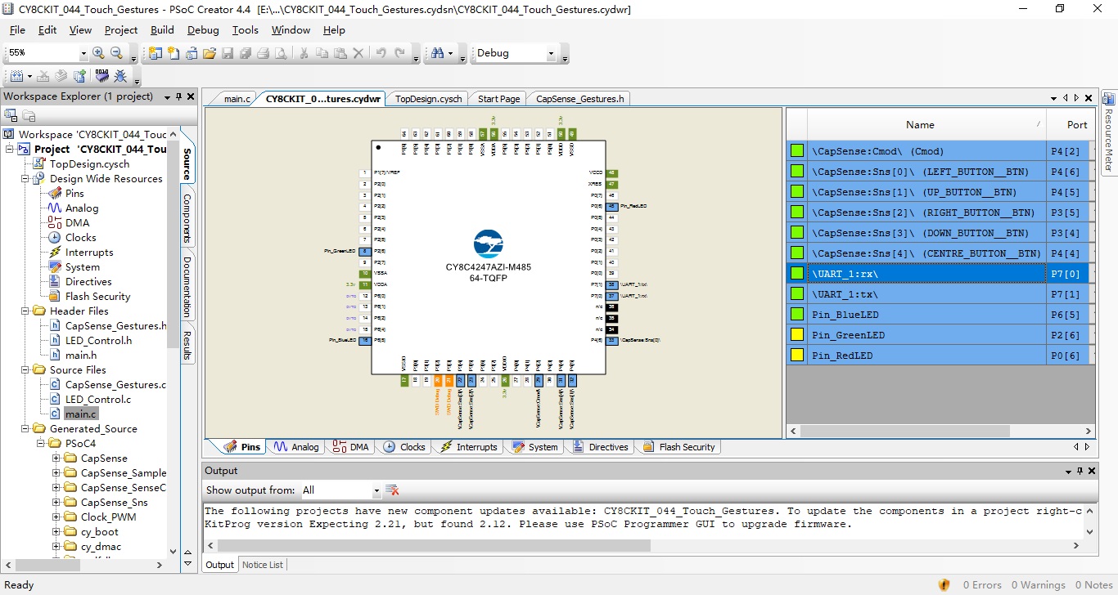The image size is (1118, 595).
Task: Click the Cut scissors icon
Action: click(x=304, y=53)
